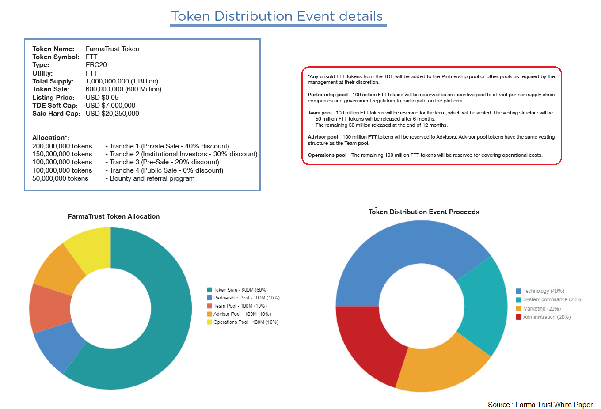The height and width of the screenshot is (409, 601).
Task: Select legend text 'Marketing (20%)'
Action: [542, 308]
